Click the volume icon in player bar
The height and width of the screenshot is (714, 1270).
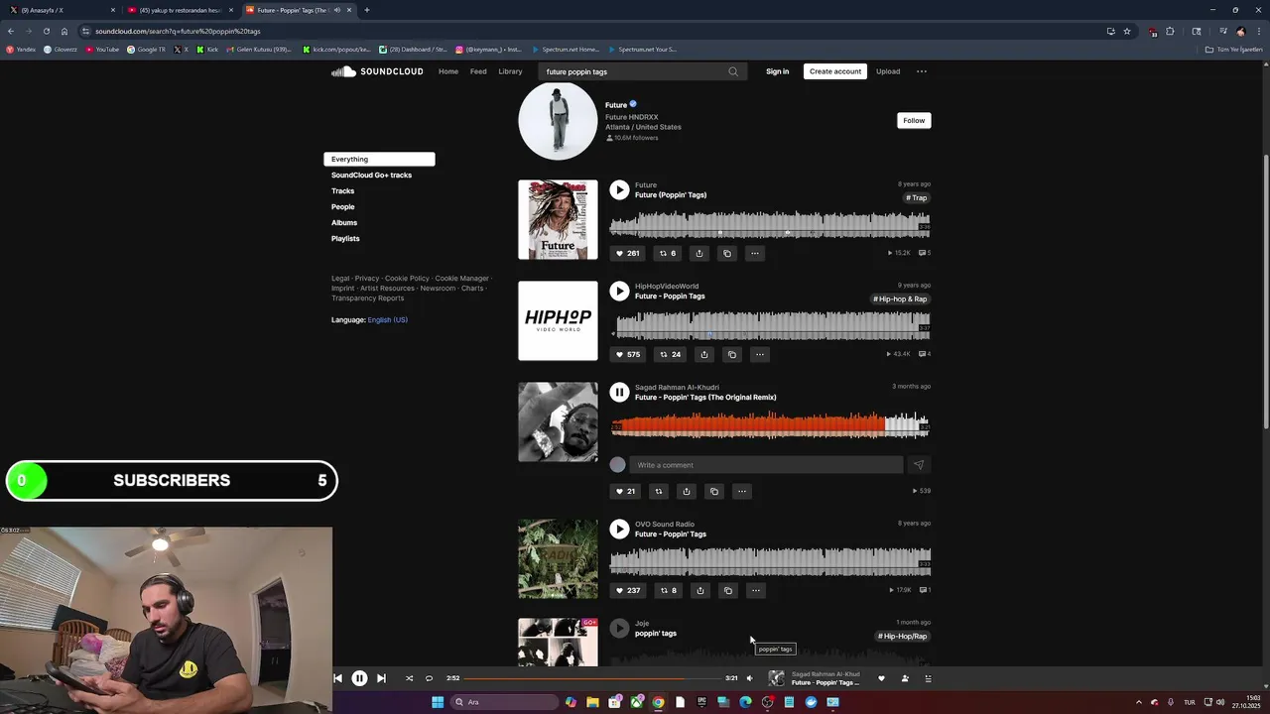click(x=749, y=678)
